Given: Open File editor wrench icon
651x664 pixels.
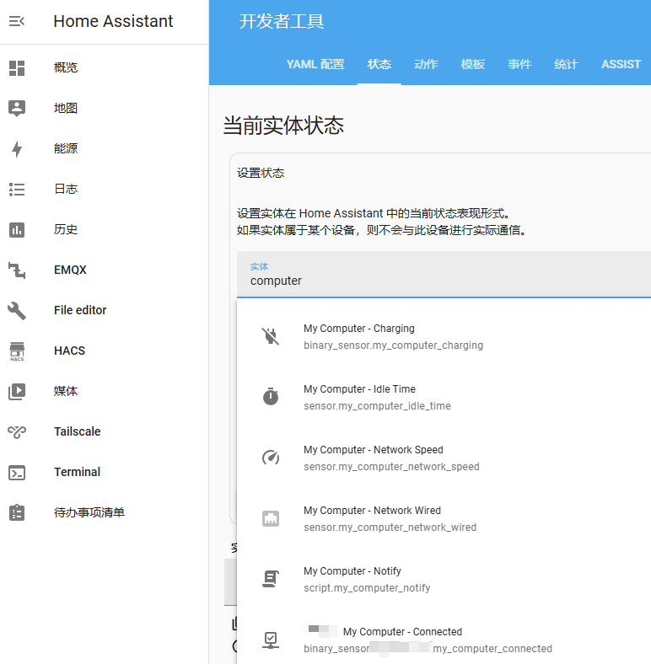Looking at the screenshot, I should [x=17, y=311].
